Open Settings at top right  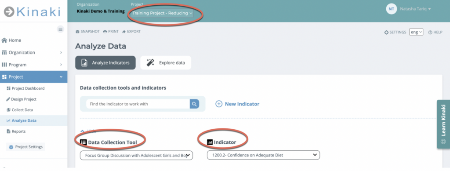pos(395,33)
